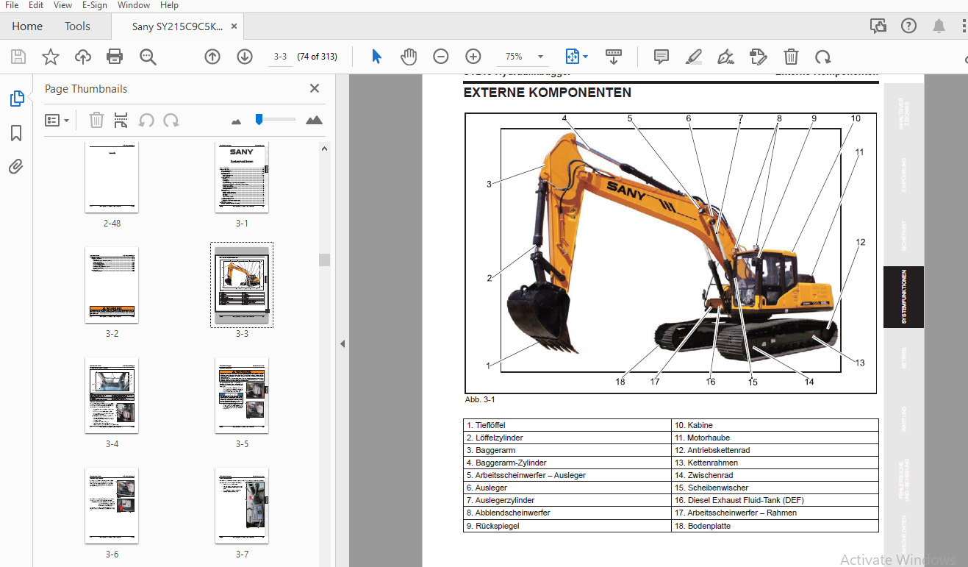Screen dimensions: 968x567
Task: Select the Sany SY215C9C5K document tab
Action: click(x=177, y=26)
